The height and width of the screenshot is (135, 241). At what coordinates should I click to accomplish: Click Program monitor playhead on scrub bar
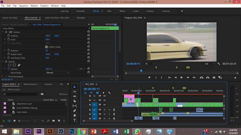coord(141,71)
